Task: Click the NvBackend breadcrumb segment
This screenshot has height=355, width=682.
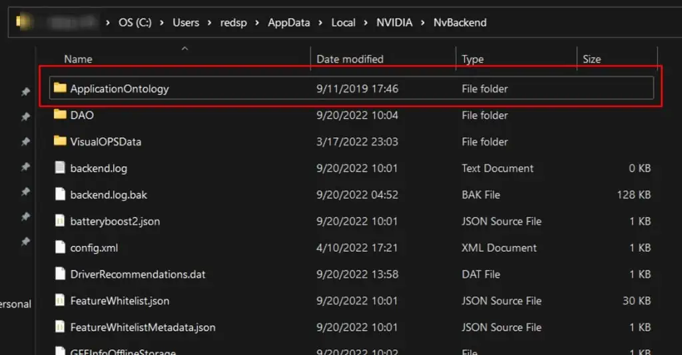Action: pyautogui.click(x=460, y=23)
